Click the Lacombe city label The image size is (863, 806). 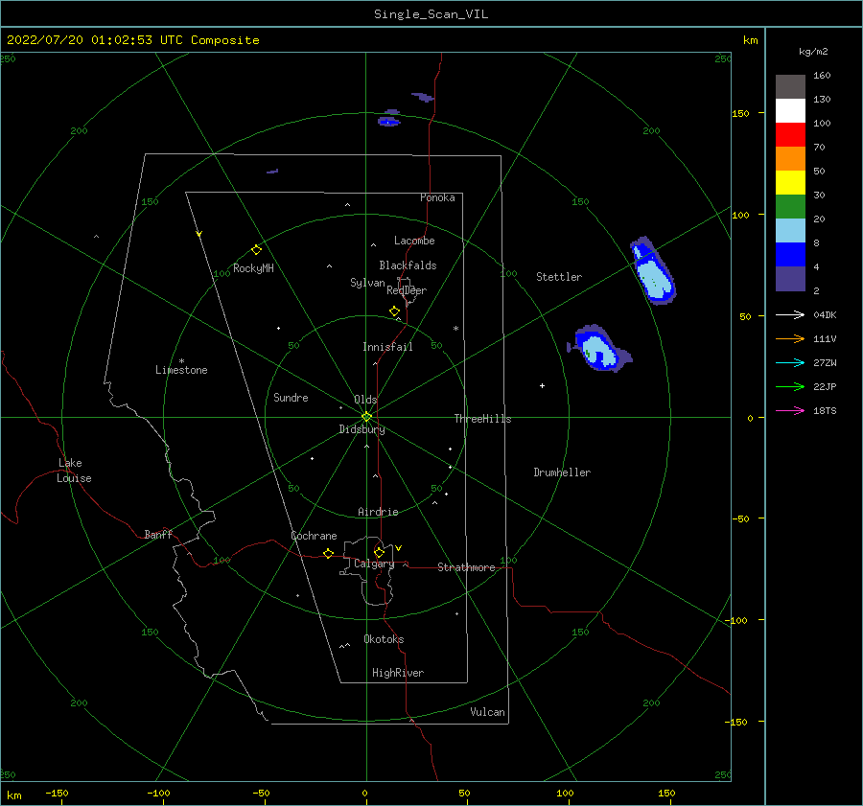point(414,241)
